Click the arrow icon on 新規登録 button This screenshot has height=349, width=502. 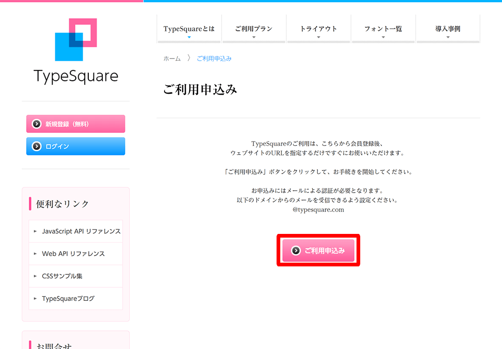tap(37, 124)
